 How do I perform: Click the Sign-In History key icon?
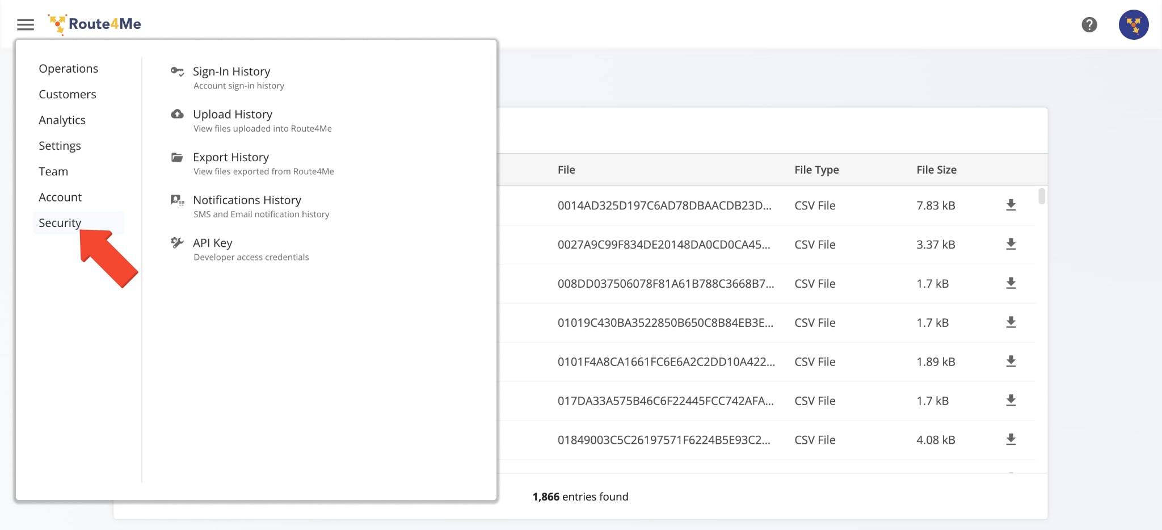177,71
